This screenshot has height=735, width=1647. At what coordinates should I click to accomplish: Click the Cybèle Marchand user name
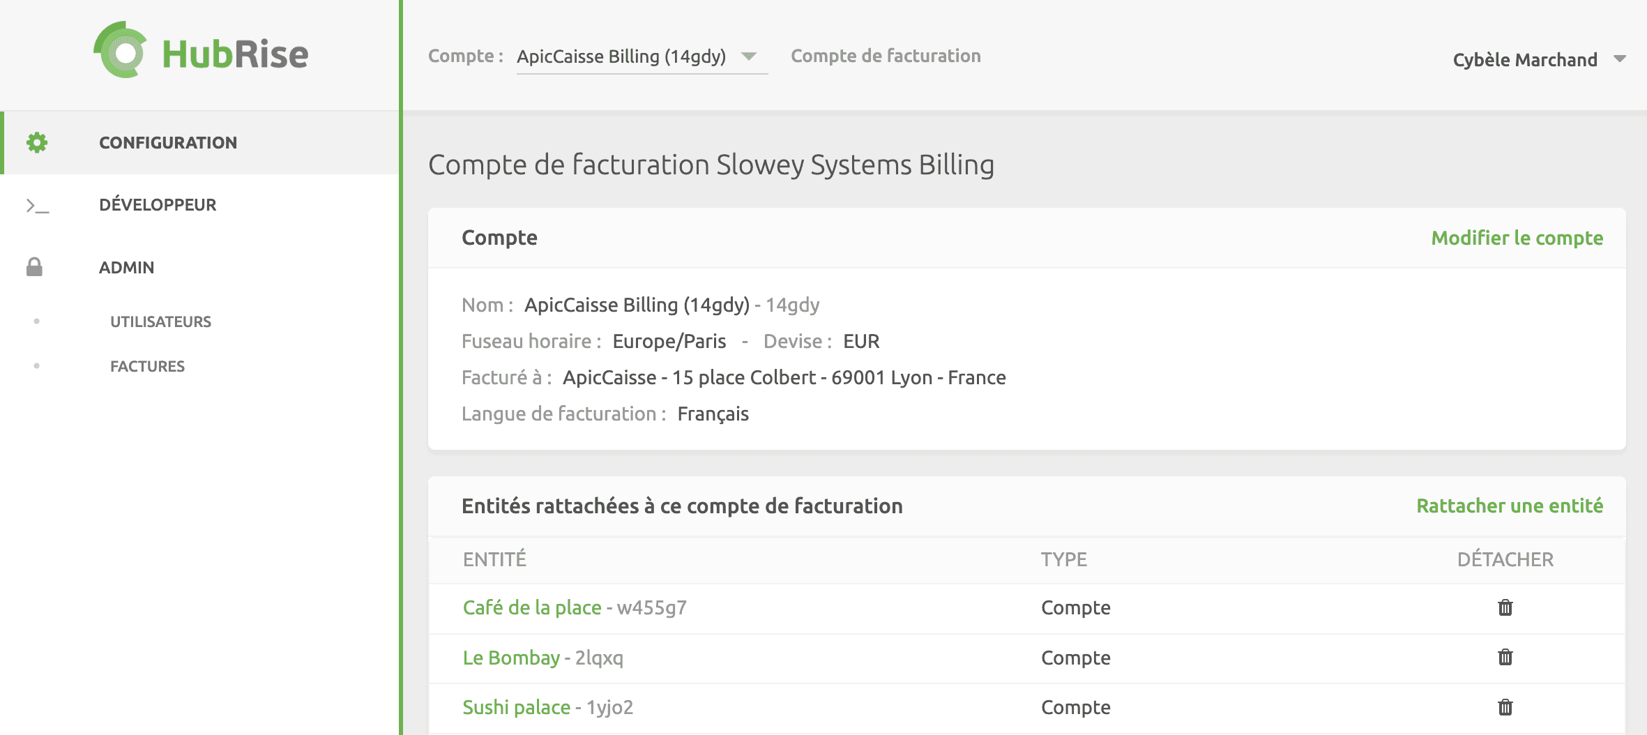coord(1525,60)
